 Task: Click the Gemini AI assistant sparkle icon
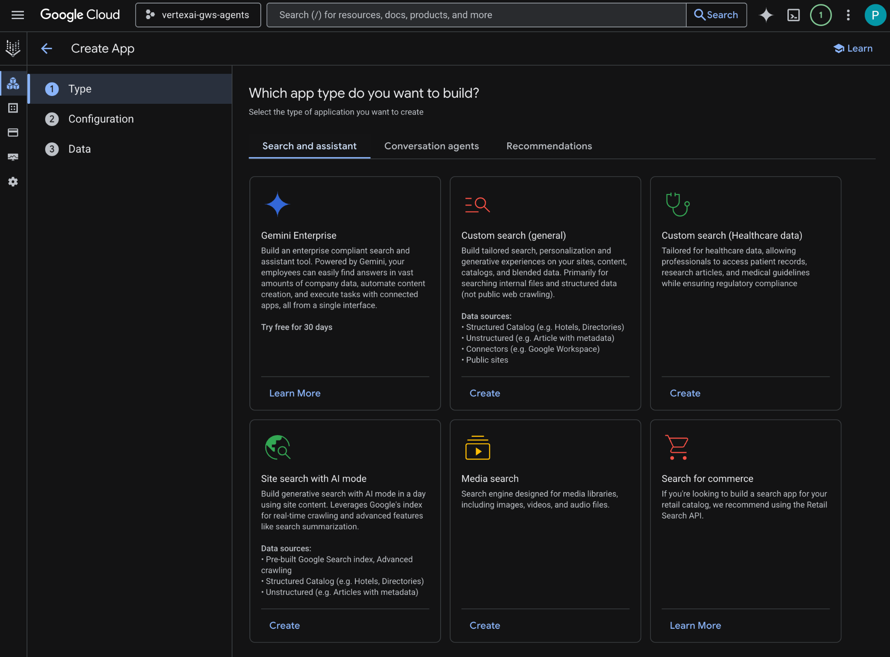coord(766,15)
